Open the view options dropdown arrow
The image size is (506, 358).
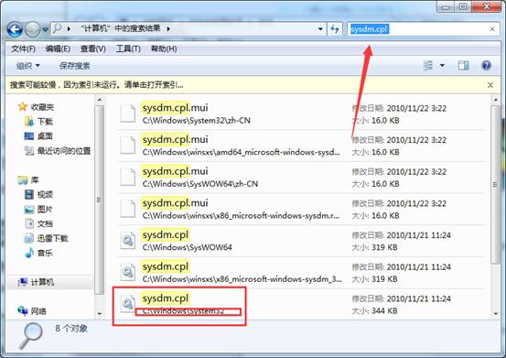tap(442, 66)
